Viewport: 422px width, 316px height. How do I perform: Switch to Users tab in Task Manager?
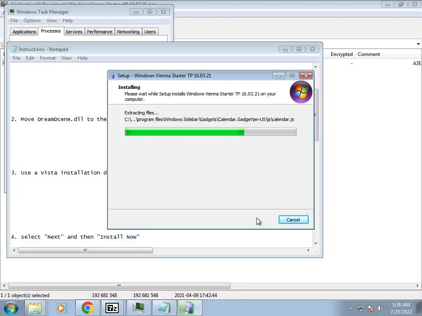tap(150, 32)
